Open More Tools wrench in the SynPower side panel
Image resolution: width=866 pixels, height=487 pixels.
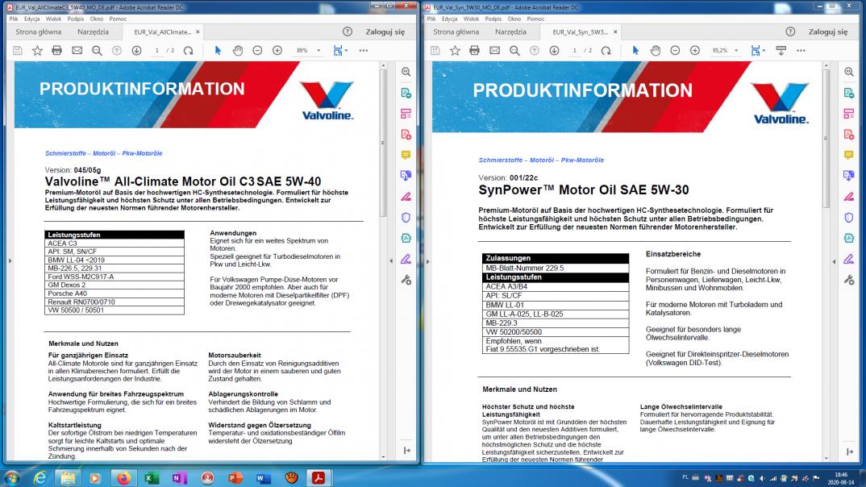[x=849, y=280]
